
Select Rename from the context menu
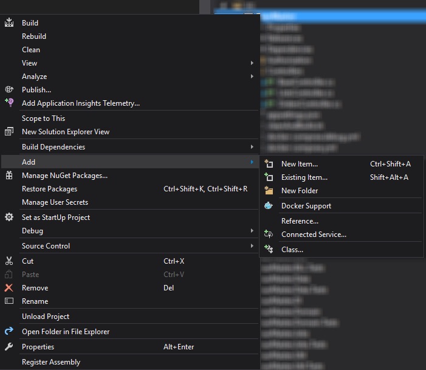[x=130, y=301]
